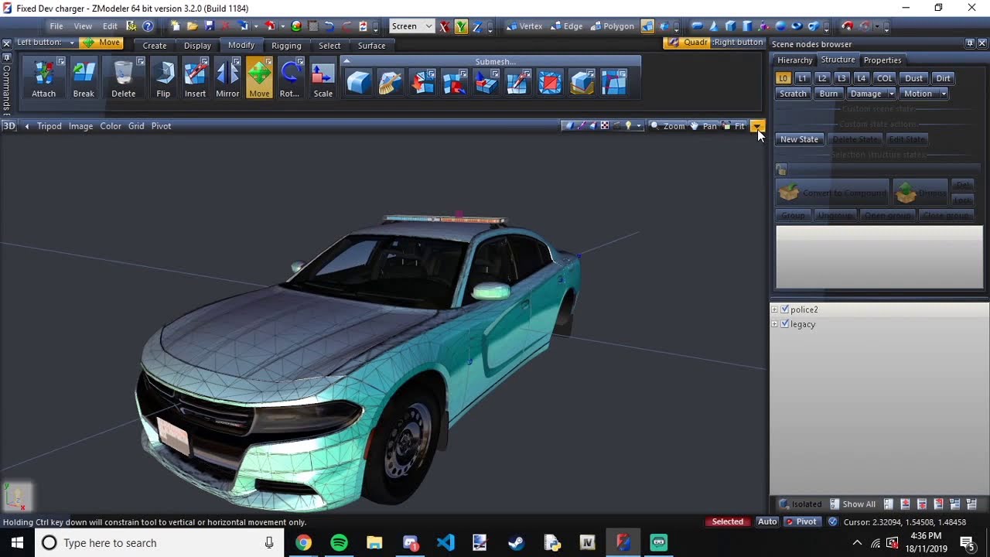Viewport: 990px width, 557px height.
Task: Click the last Submesh grid icon
Action: (613, 83)
